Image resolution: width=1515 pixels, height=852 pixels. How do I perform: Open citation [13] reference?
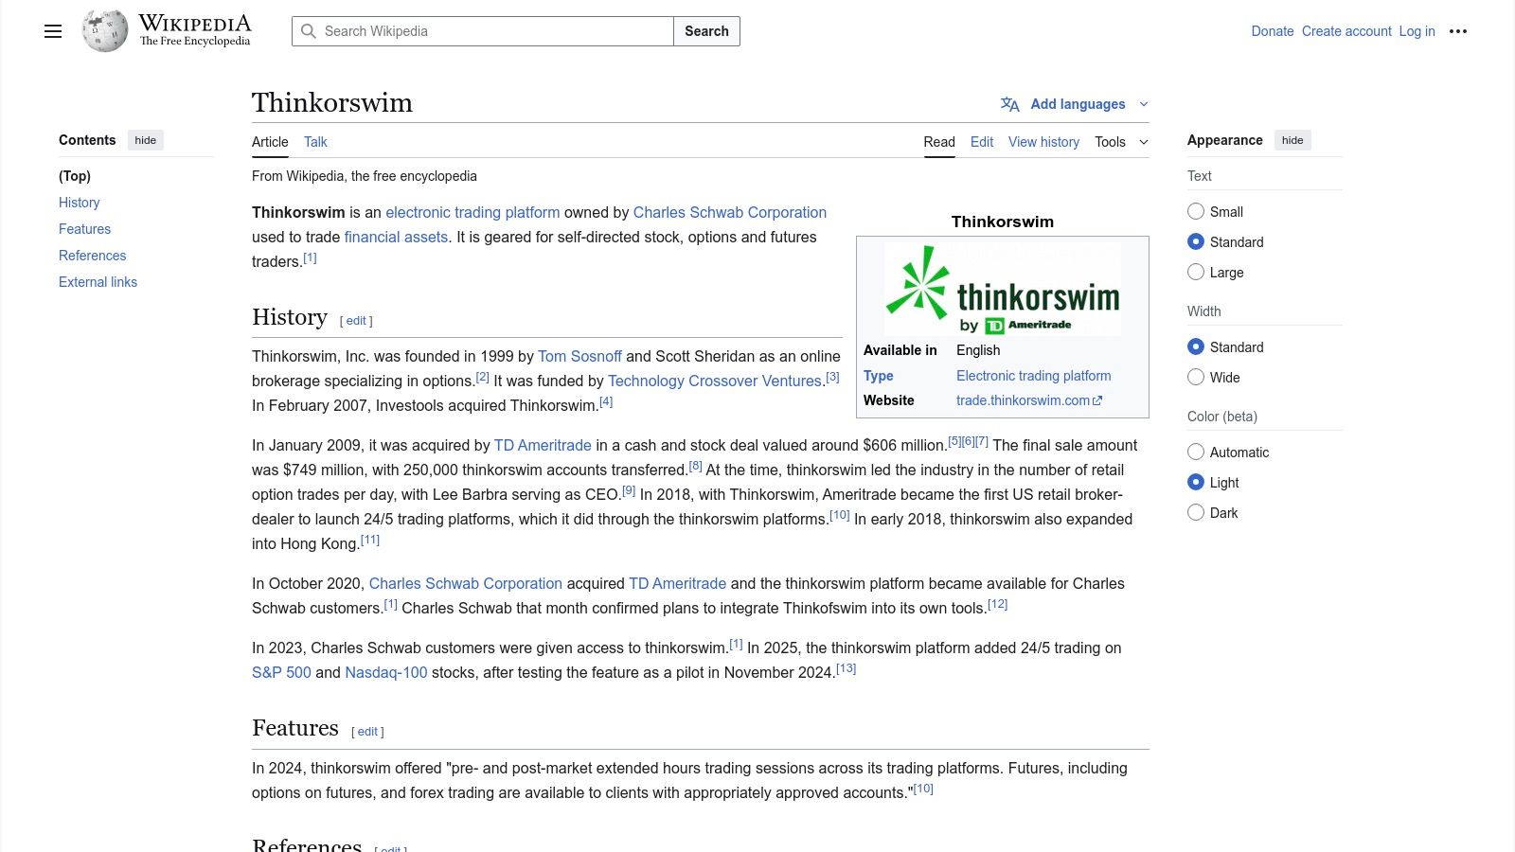click(x=846, y=668)
